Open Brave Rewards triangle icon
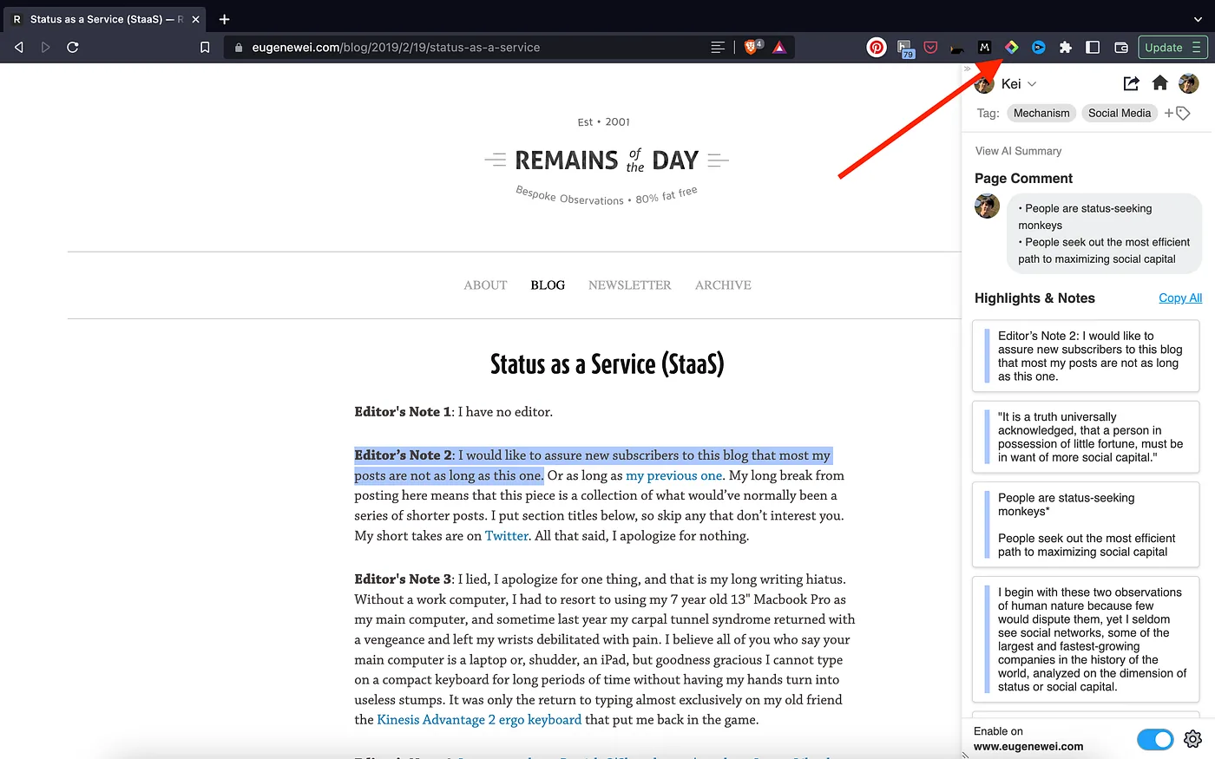The width and height of the screenshot is (1215, 759). [779, 48]
